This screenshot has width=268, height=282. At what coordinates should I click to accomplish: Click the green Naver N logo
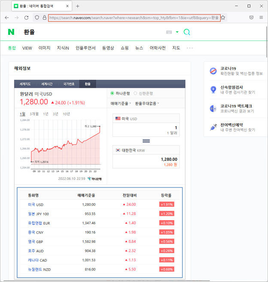tap(11, 32)
